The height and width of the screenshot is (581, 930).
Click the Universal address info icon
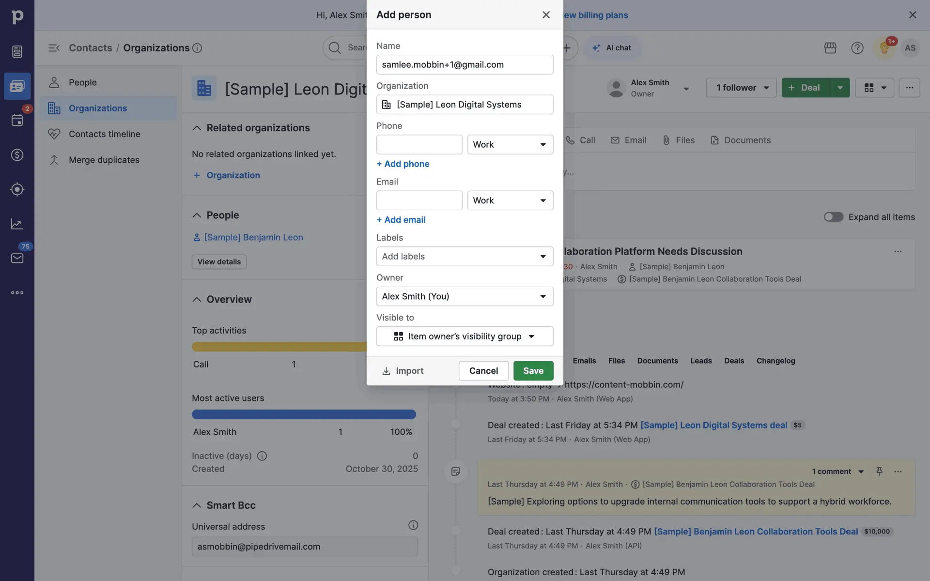point(413,525)
